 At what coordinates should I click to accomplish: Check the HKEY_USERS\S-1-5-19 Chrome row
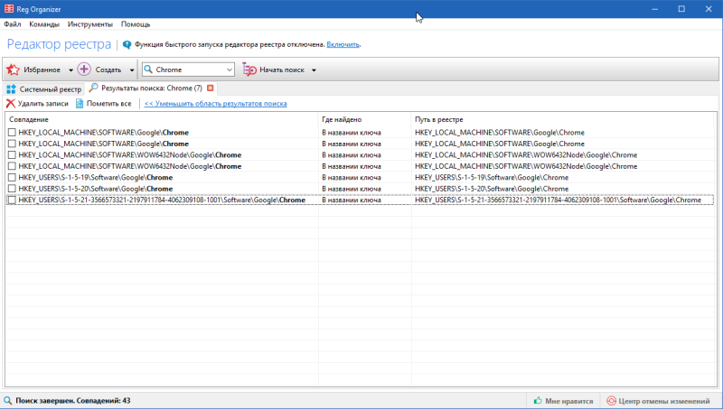click(12, 178)
